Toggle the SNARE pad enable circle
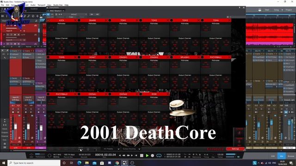The image size is (296, 166). click(x=79, y=20)
